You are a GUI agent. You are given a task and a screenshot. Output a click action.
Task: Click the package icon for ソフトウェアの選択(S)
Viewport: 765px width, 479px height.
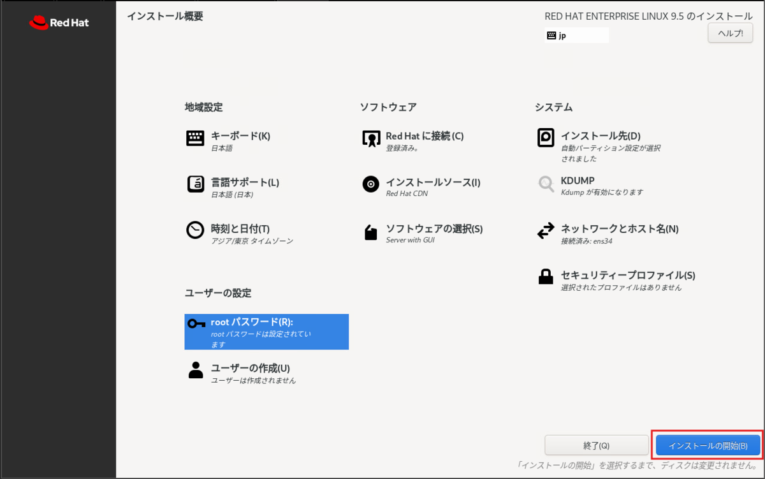[x=371, y=232]
